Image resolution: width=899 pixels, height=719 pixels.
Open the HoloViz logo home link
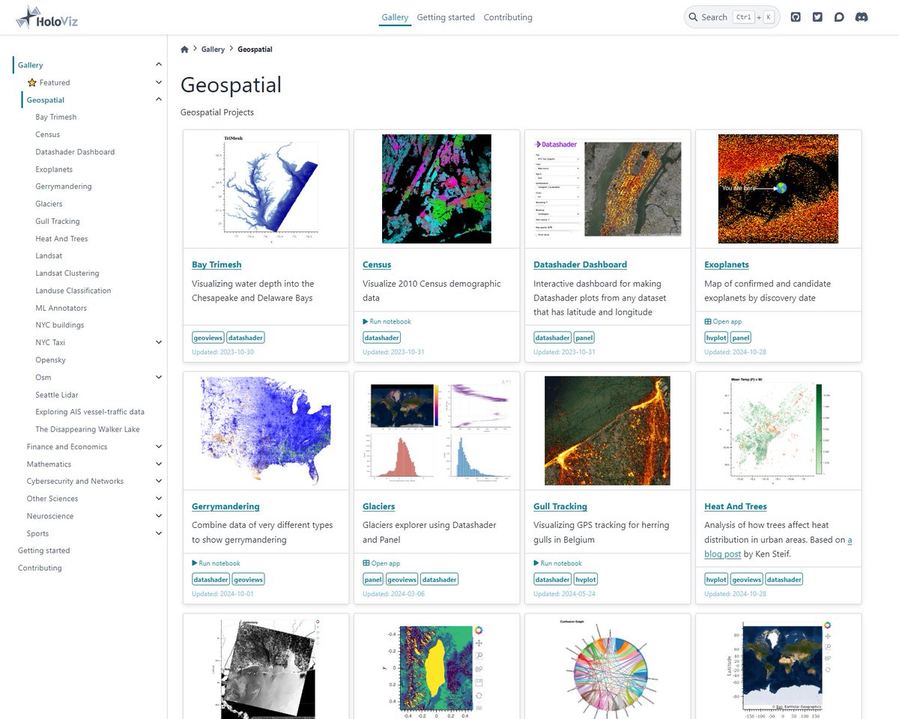pyautogui.click(x=46, y=17)
